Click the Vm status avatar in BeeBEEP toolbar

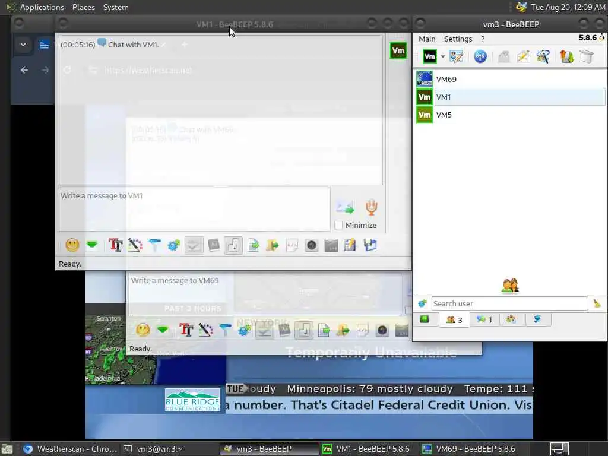point(430,56)
